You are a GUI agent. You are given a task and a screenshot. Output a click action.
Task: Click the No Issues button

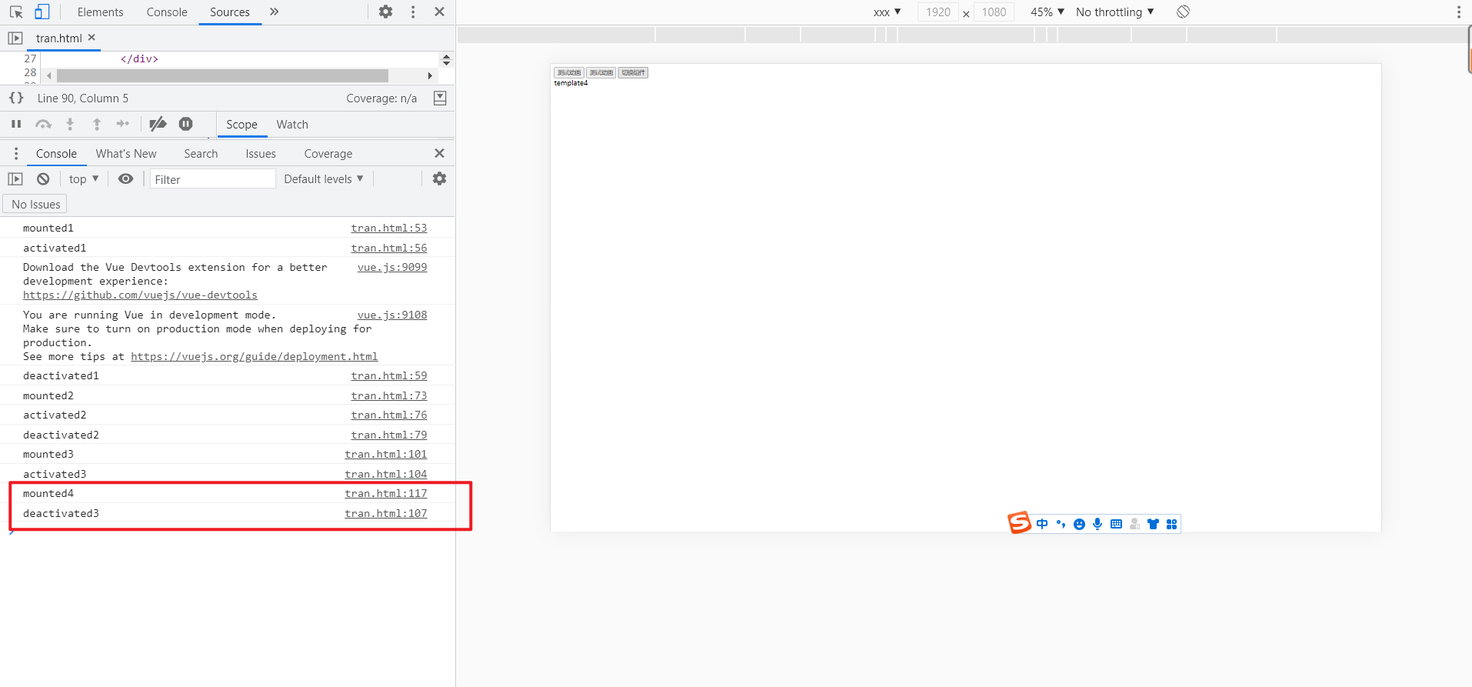35,204
